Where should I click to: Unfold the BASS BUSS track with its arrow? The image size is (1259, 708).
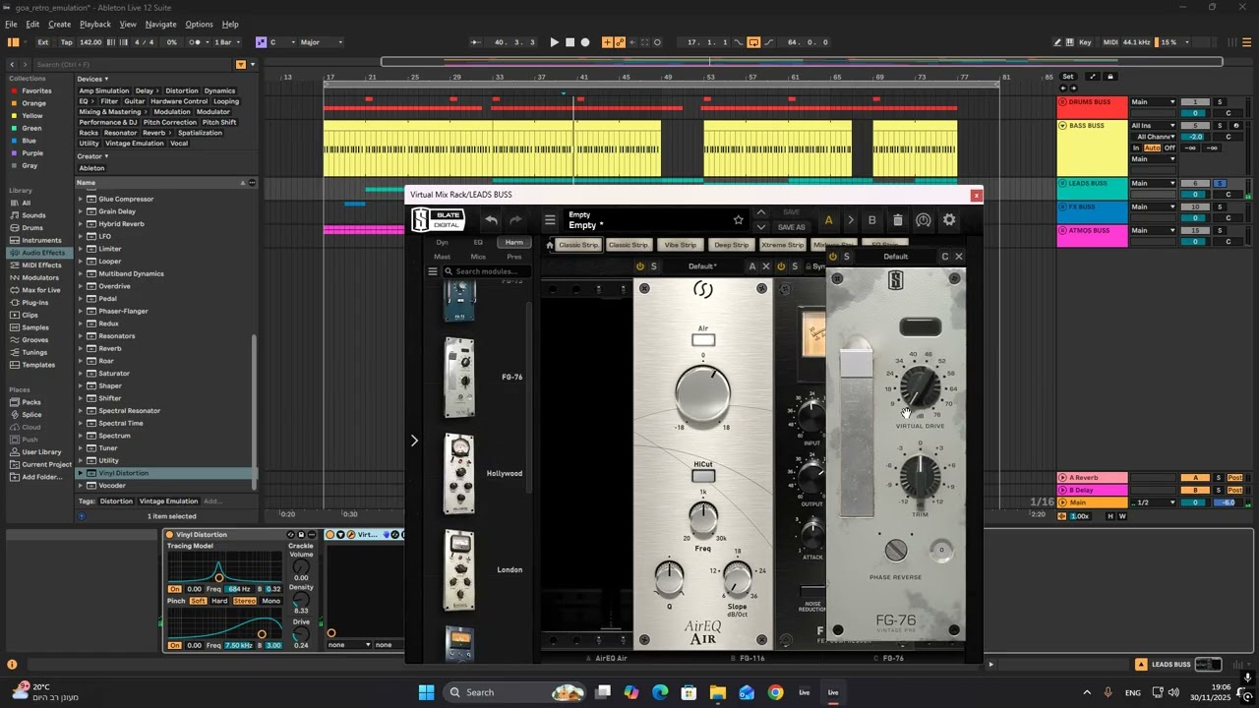tap(1062, 126)
